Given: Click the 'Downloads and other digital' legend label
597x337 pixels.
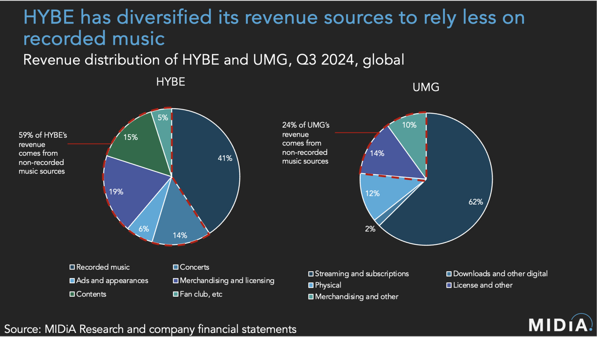Looking at the screenshot, I should tap(500, 274).
